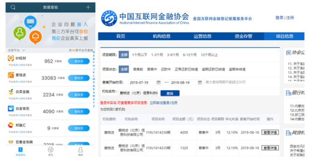Tap the blue button in the 白菜金融 row

pos(79,95)
